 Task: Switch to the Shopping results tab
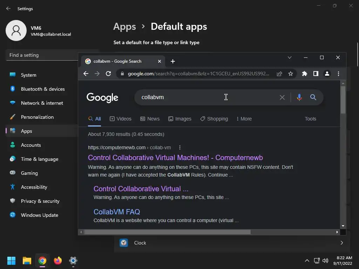pyautogui.click(x=214, y=119)
